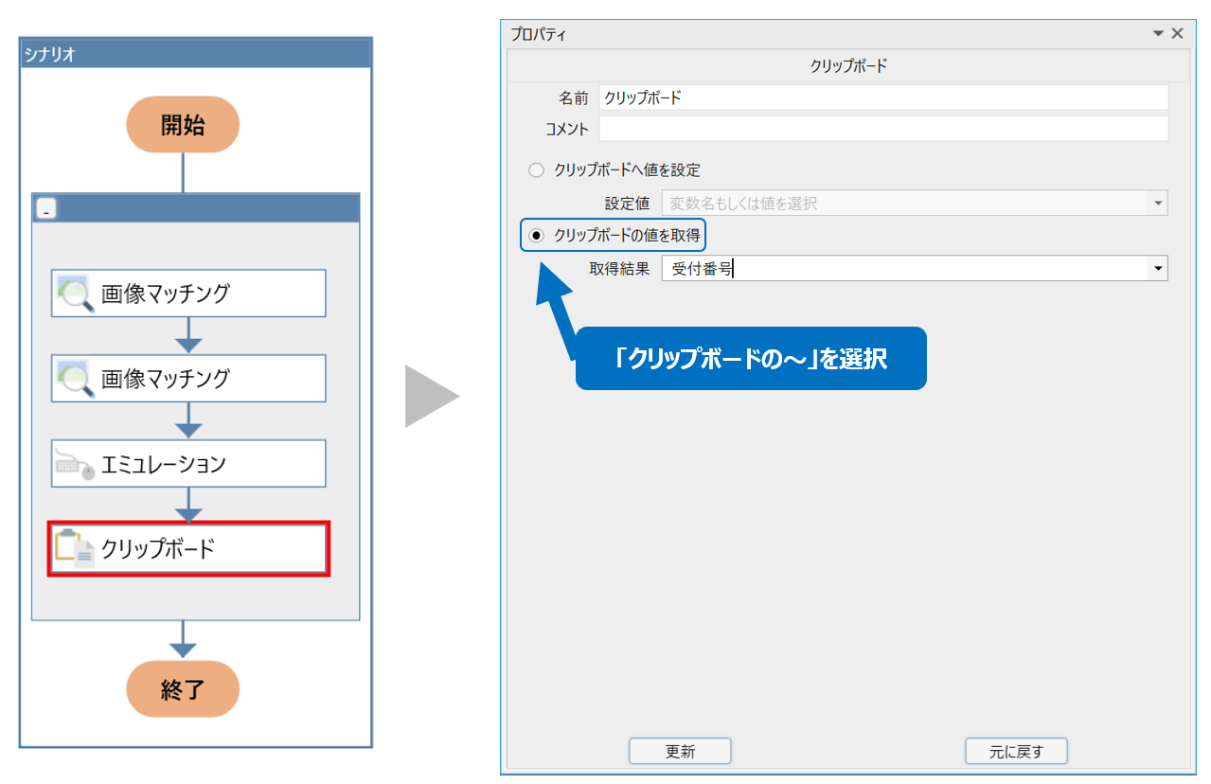Screen dimensions: 1211x784
Task: Click the シナリオ panel title bar
Action: (195, 54)
